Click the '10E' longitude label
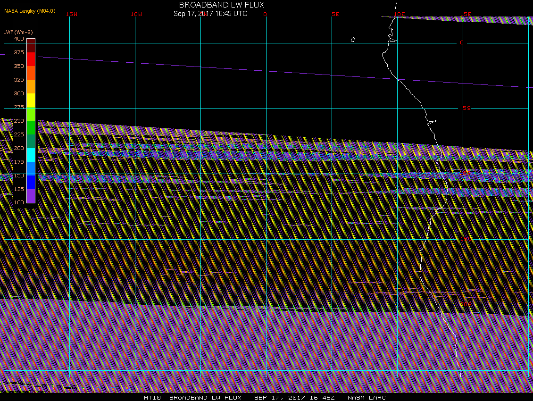The height and width of the screenshot is (401, 533). [400, 14]
